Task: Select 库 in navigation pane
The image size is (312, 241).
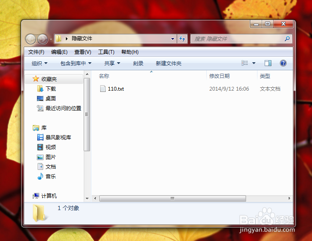Action: (44, 128)
